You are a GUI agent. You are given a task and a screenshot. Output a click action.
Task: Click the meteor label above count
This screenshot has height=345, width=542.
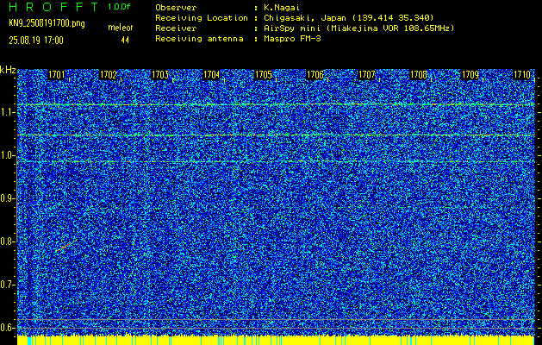pyautogui.click(x=121, y=28)
